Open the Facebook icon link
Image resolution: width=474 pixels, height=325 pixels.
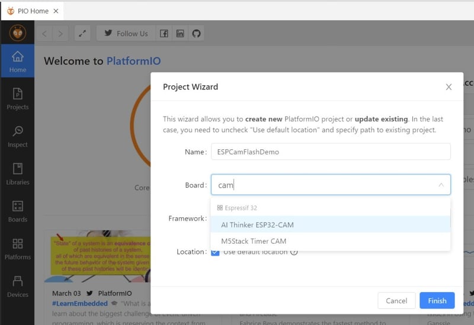pos(164,34)
